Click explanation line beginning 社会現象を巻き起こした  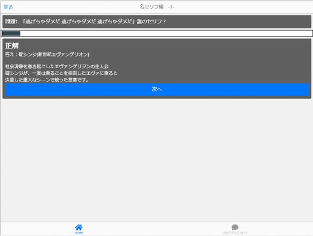pyautogui.click(x=57, y=66)
